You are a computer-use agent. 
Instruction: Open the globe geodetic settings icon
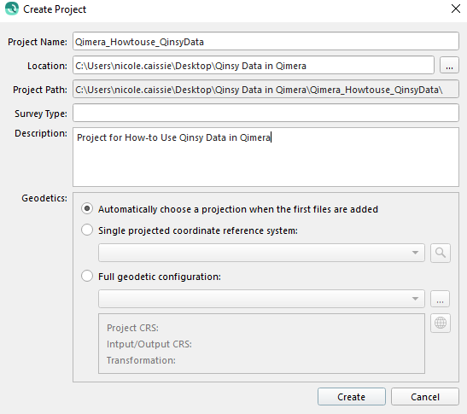(x=441, y=323)
